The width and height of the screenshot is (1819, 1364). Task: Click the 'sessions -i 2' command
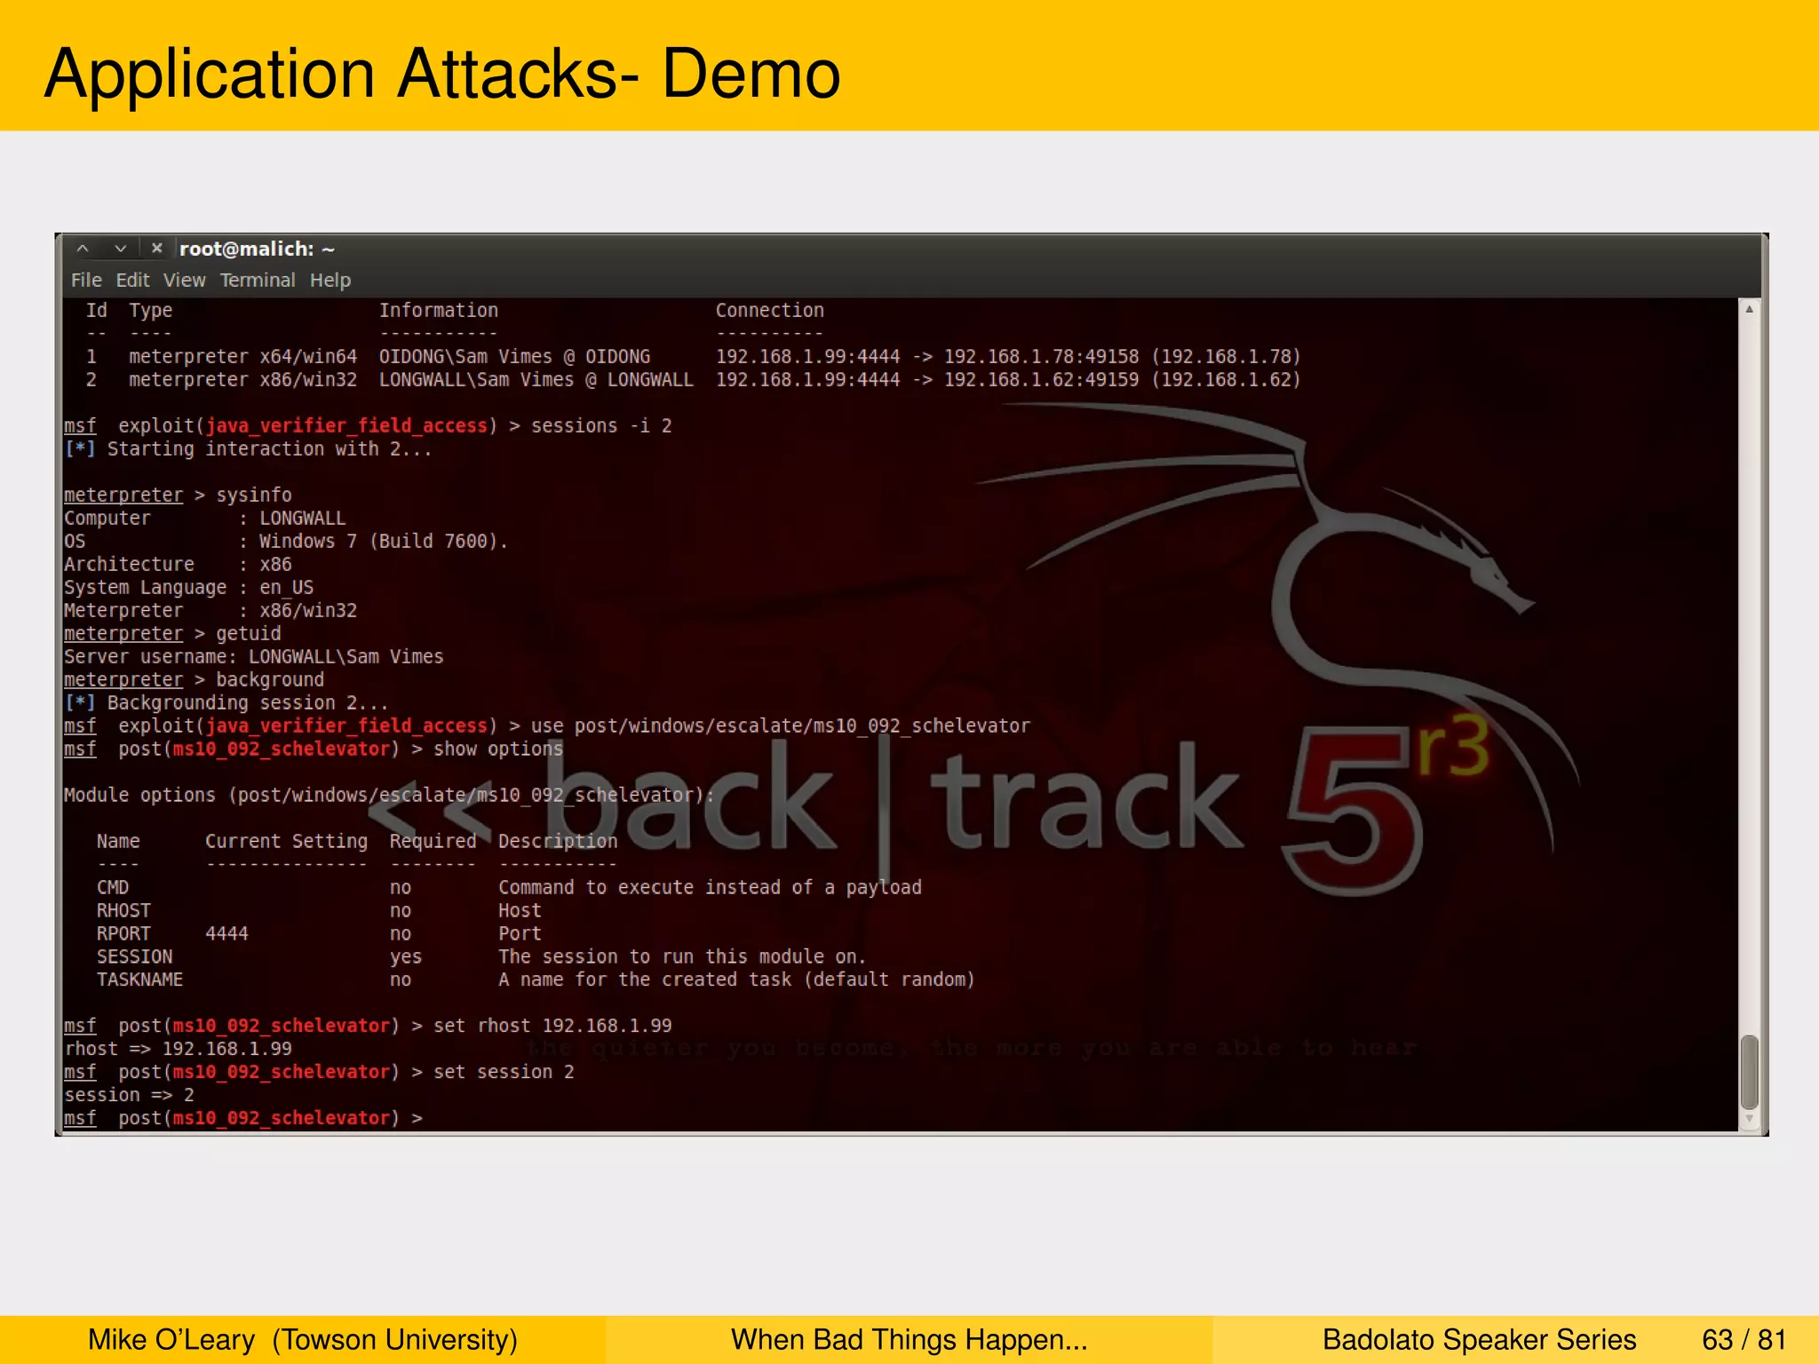pos(601,426)
